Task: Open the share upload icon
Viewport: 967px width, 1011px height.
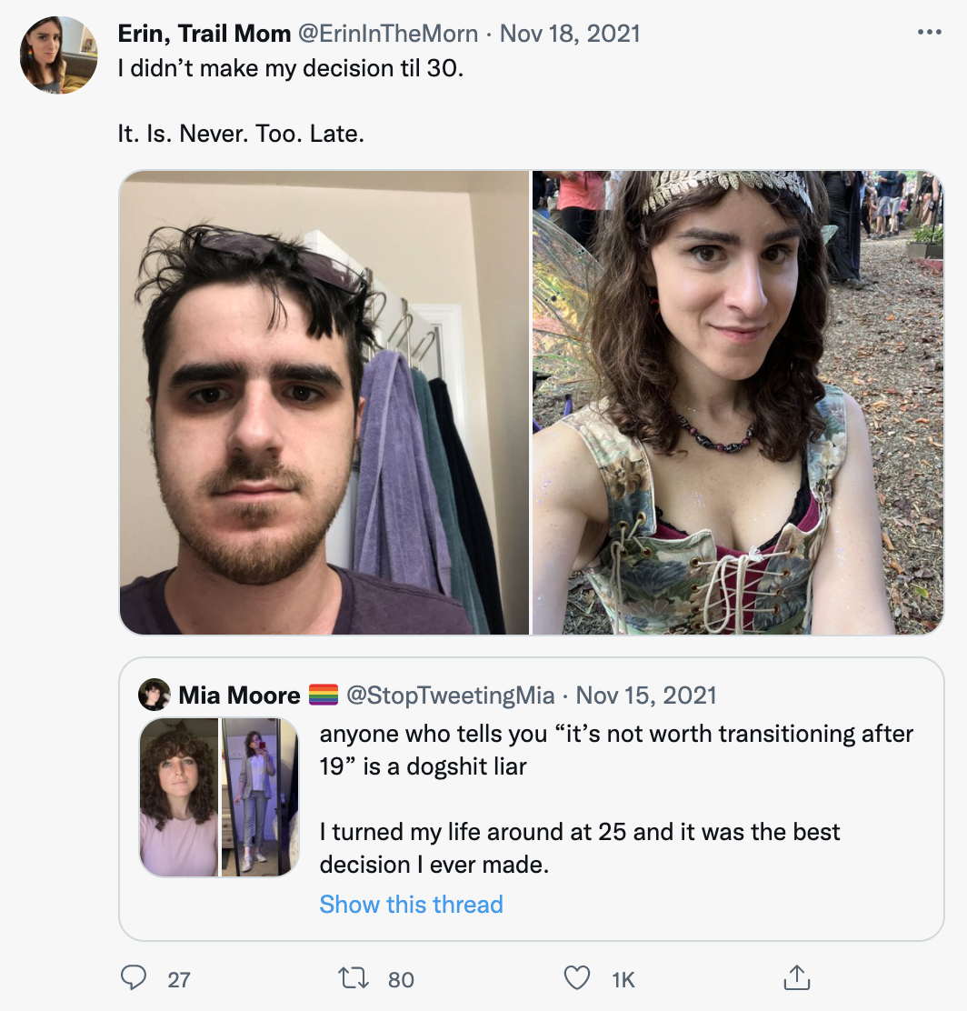Action: pyautogui.click(x=796, y=978)
